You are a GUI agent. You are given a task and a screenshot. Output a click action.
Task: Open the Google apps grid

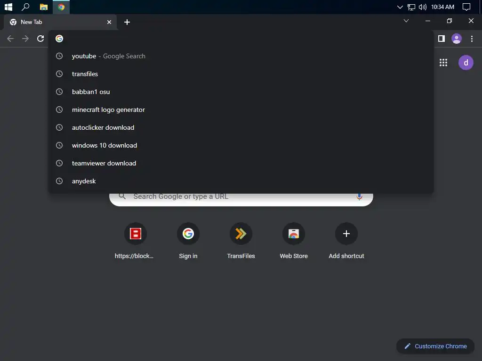point(443,63)
